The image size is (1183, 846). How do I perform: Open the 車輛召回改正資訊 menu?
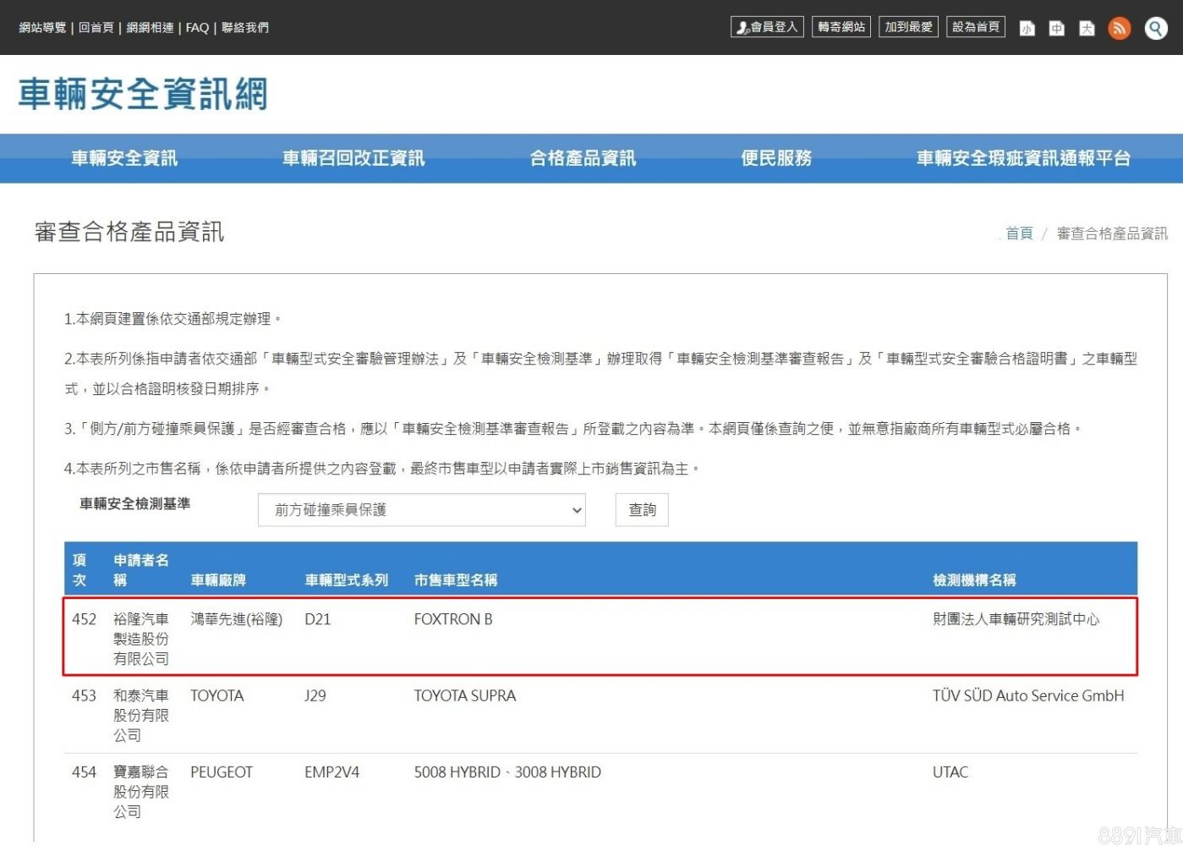click(x=353, y=158)
